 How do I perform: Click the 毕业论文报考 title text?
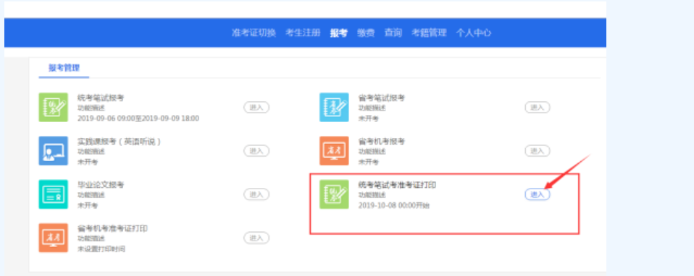click(x=101, y=184)
